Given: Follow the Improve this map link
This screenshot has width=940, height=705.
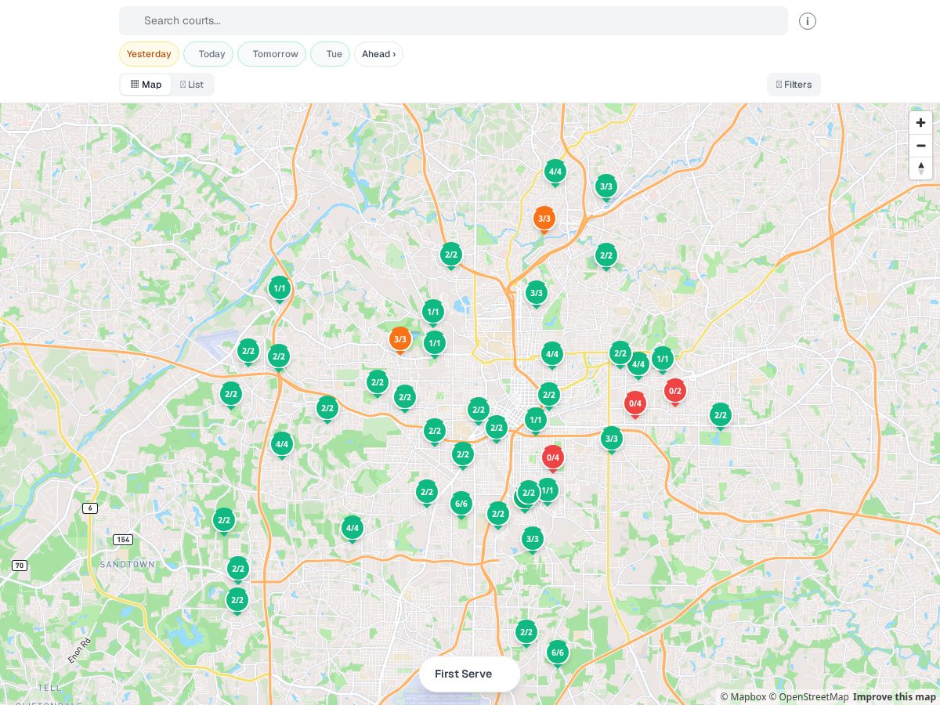Looking at the screenshot, I should [895, 697].
